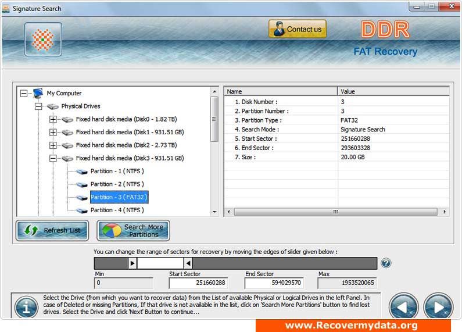The image size is (462, 332).
Task: Click the Partition 1 drive icon
Action: click(82, 172)
